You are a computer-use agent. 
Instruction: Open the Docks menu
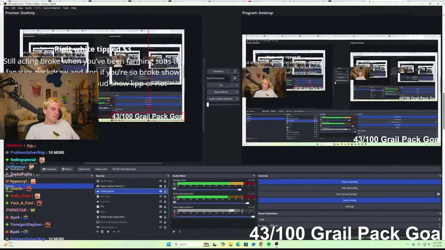[29, 8]
